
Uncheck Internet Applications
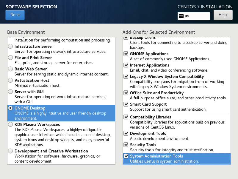pyautogui.click(x=126, y=65)
